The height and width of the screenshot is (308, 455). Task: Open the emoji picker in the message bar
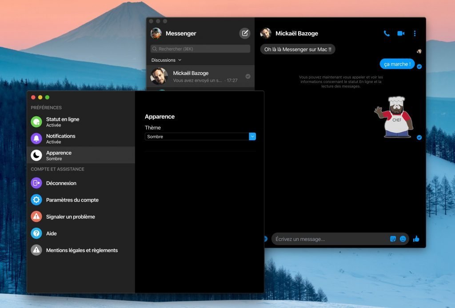pyautogui.click(x=403, y=238)
